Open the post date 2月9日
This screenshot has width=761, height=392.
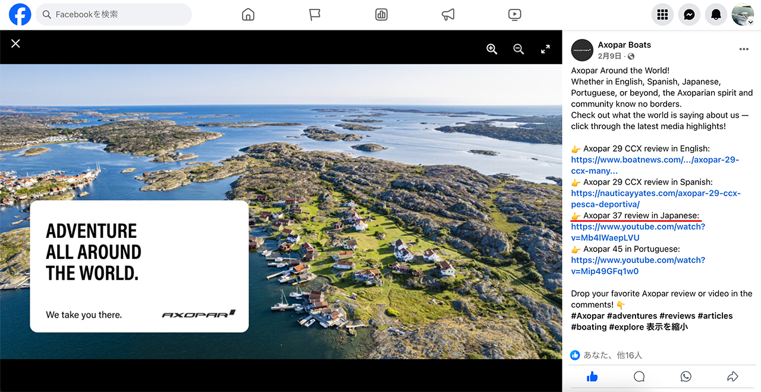[609, 56]
